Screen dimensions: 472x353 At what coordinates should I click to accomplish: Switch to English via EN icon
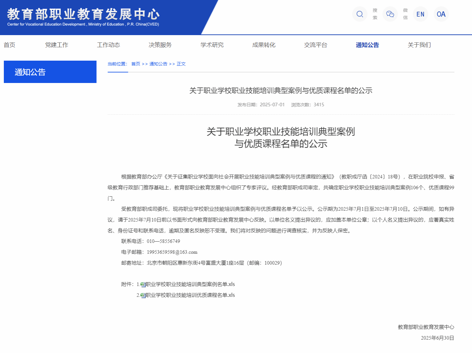tap(420, 14)
